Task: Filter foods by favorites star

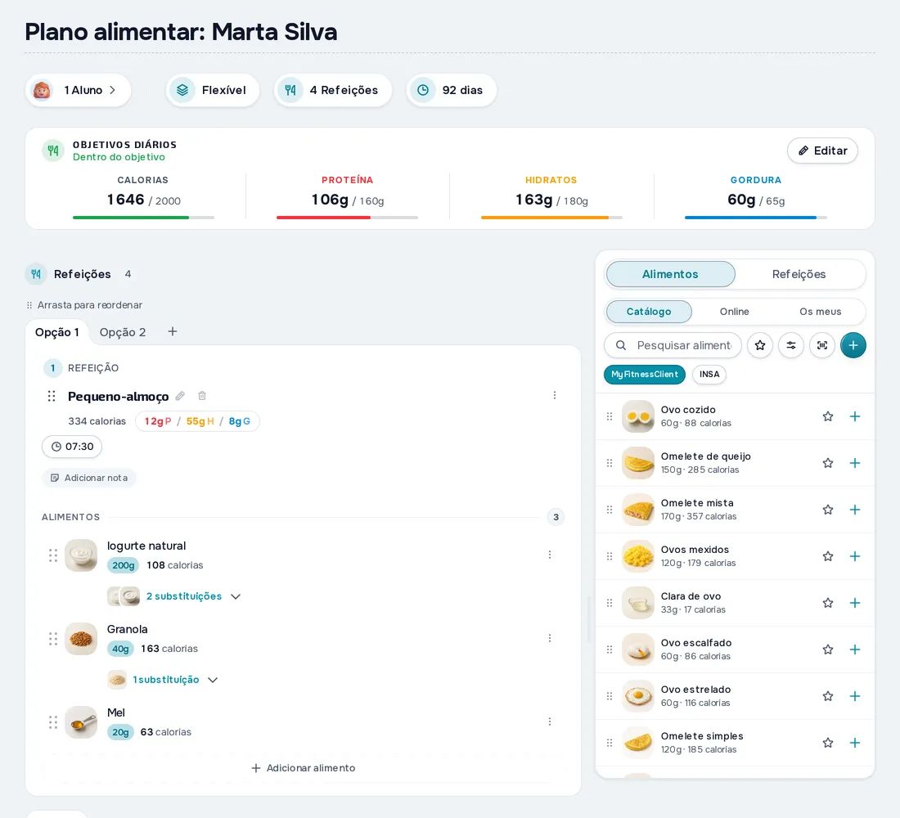Action: tap(760, 345)
